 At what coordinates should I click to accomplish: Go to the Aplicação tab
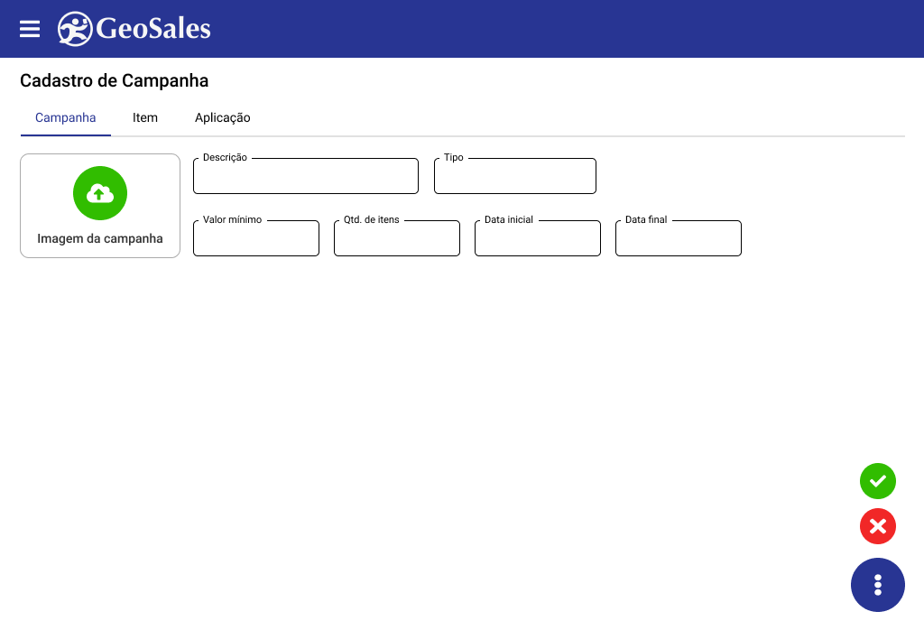223,118
